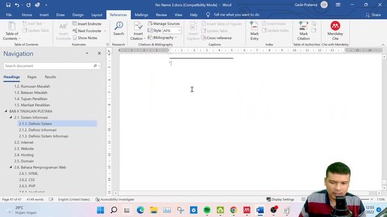This screenshot has height=217, width=387.
Task: Switch to the Home tab
Action: click(27, 14)
